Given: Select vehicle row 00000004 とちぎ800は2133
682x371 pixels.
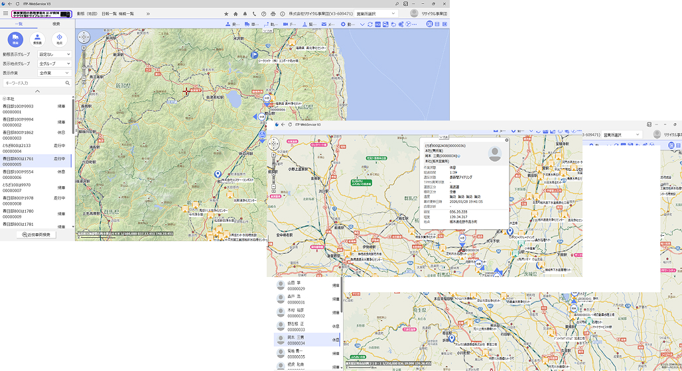Looking at the screenshot, I should [x=36, y=148].
